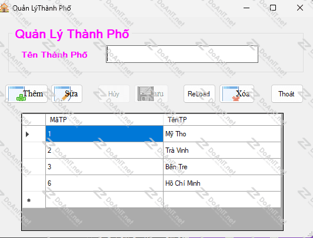The height and width of the screenshot is (238, 313).
Task: Focus the Tên Thành Phố text field
Action: click(x=182, y=54)
